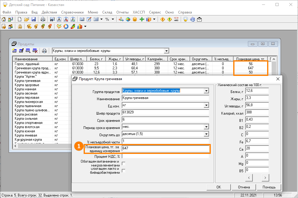This screenshot has height=198, width=298.
Task: Open the 'Период срока хранения' dropdown
Action: coord(206,127)
